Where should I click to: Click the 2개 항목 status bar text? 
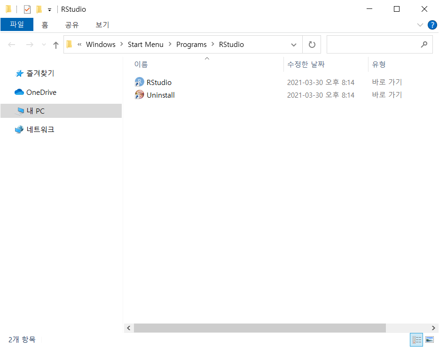(22, 339)
